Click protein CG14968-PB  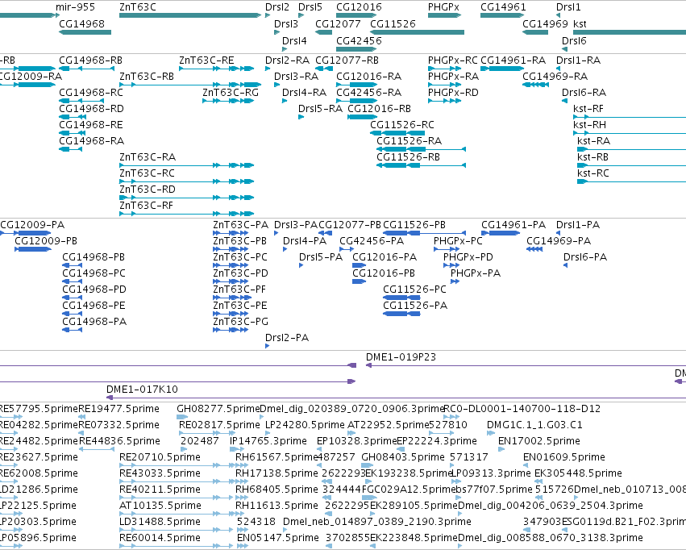[94, 256]
